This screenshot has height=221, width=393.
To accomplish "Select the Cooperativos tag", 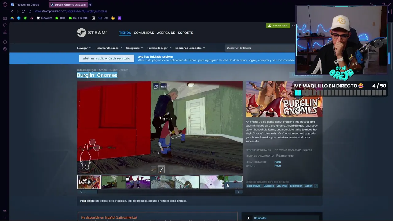I will 254,186.
